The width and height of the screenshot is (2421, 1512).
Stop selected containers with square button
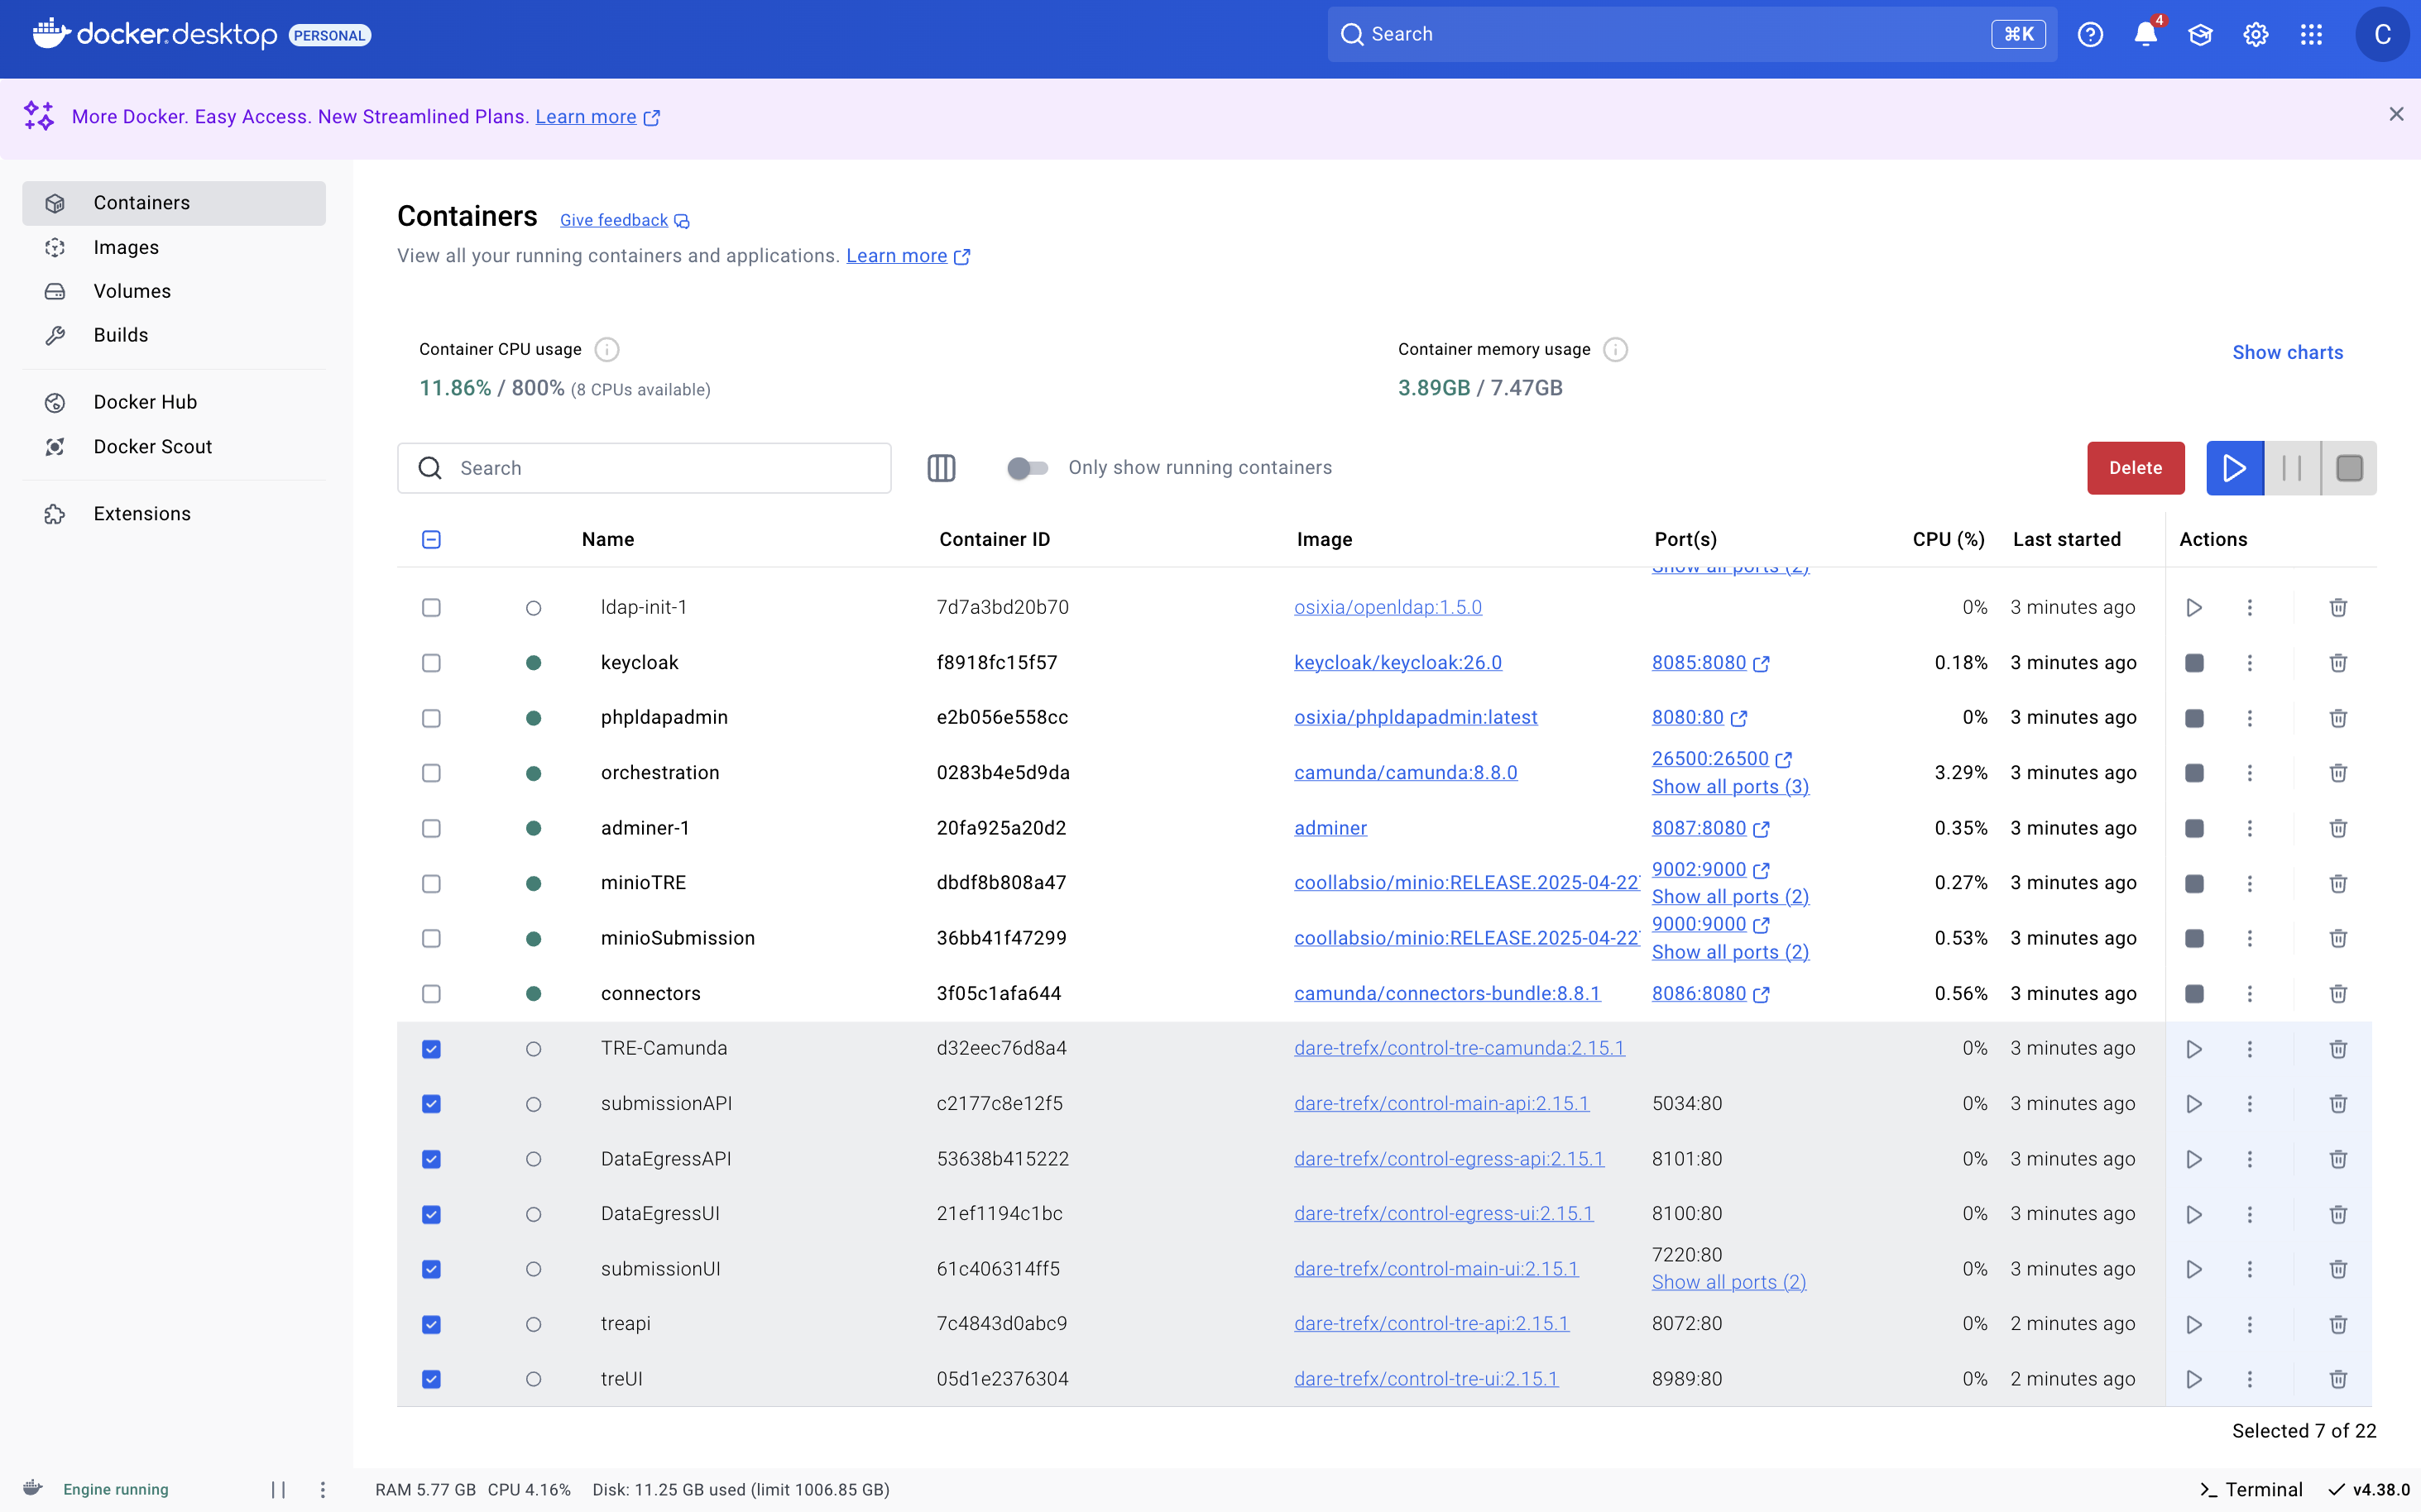[2349, 468]
